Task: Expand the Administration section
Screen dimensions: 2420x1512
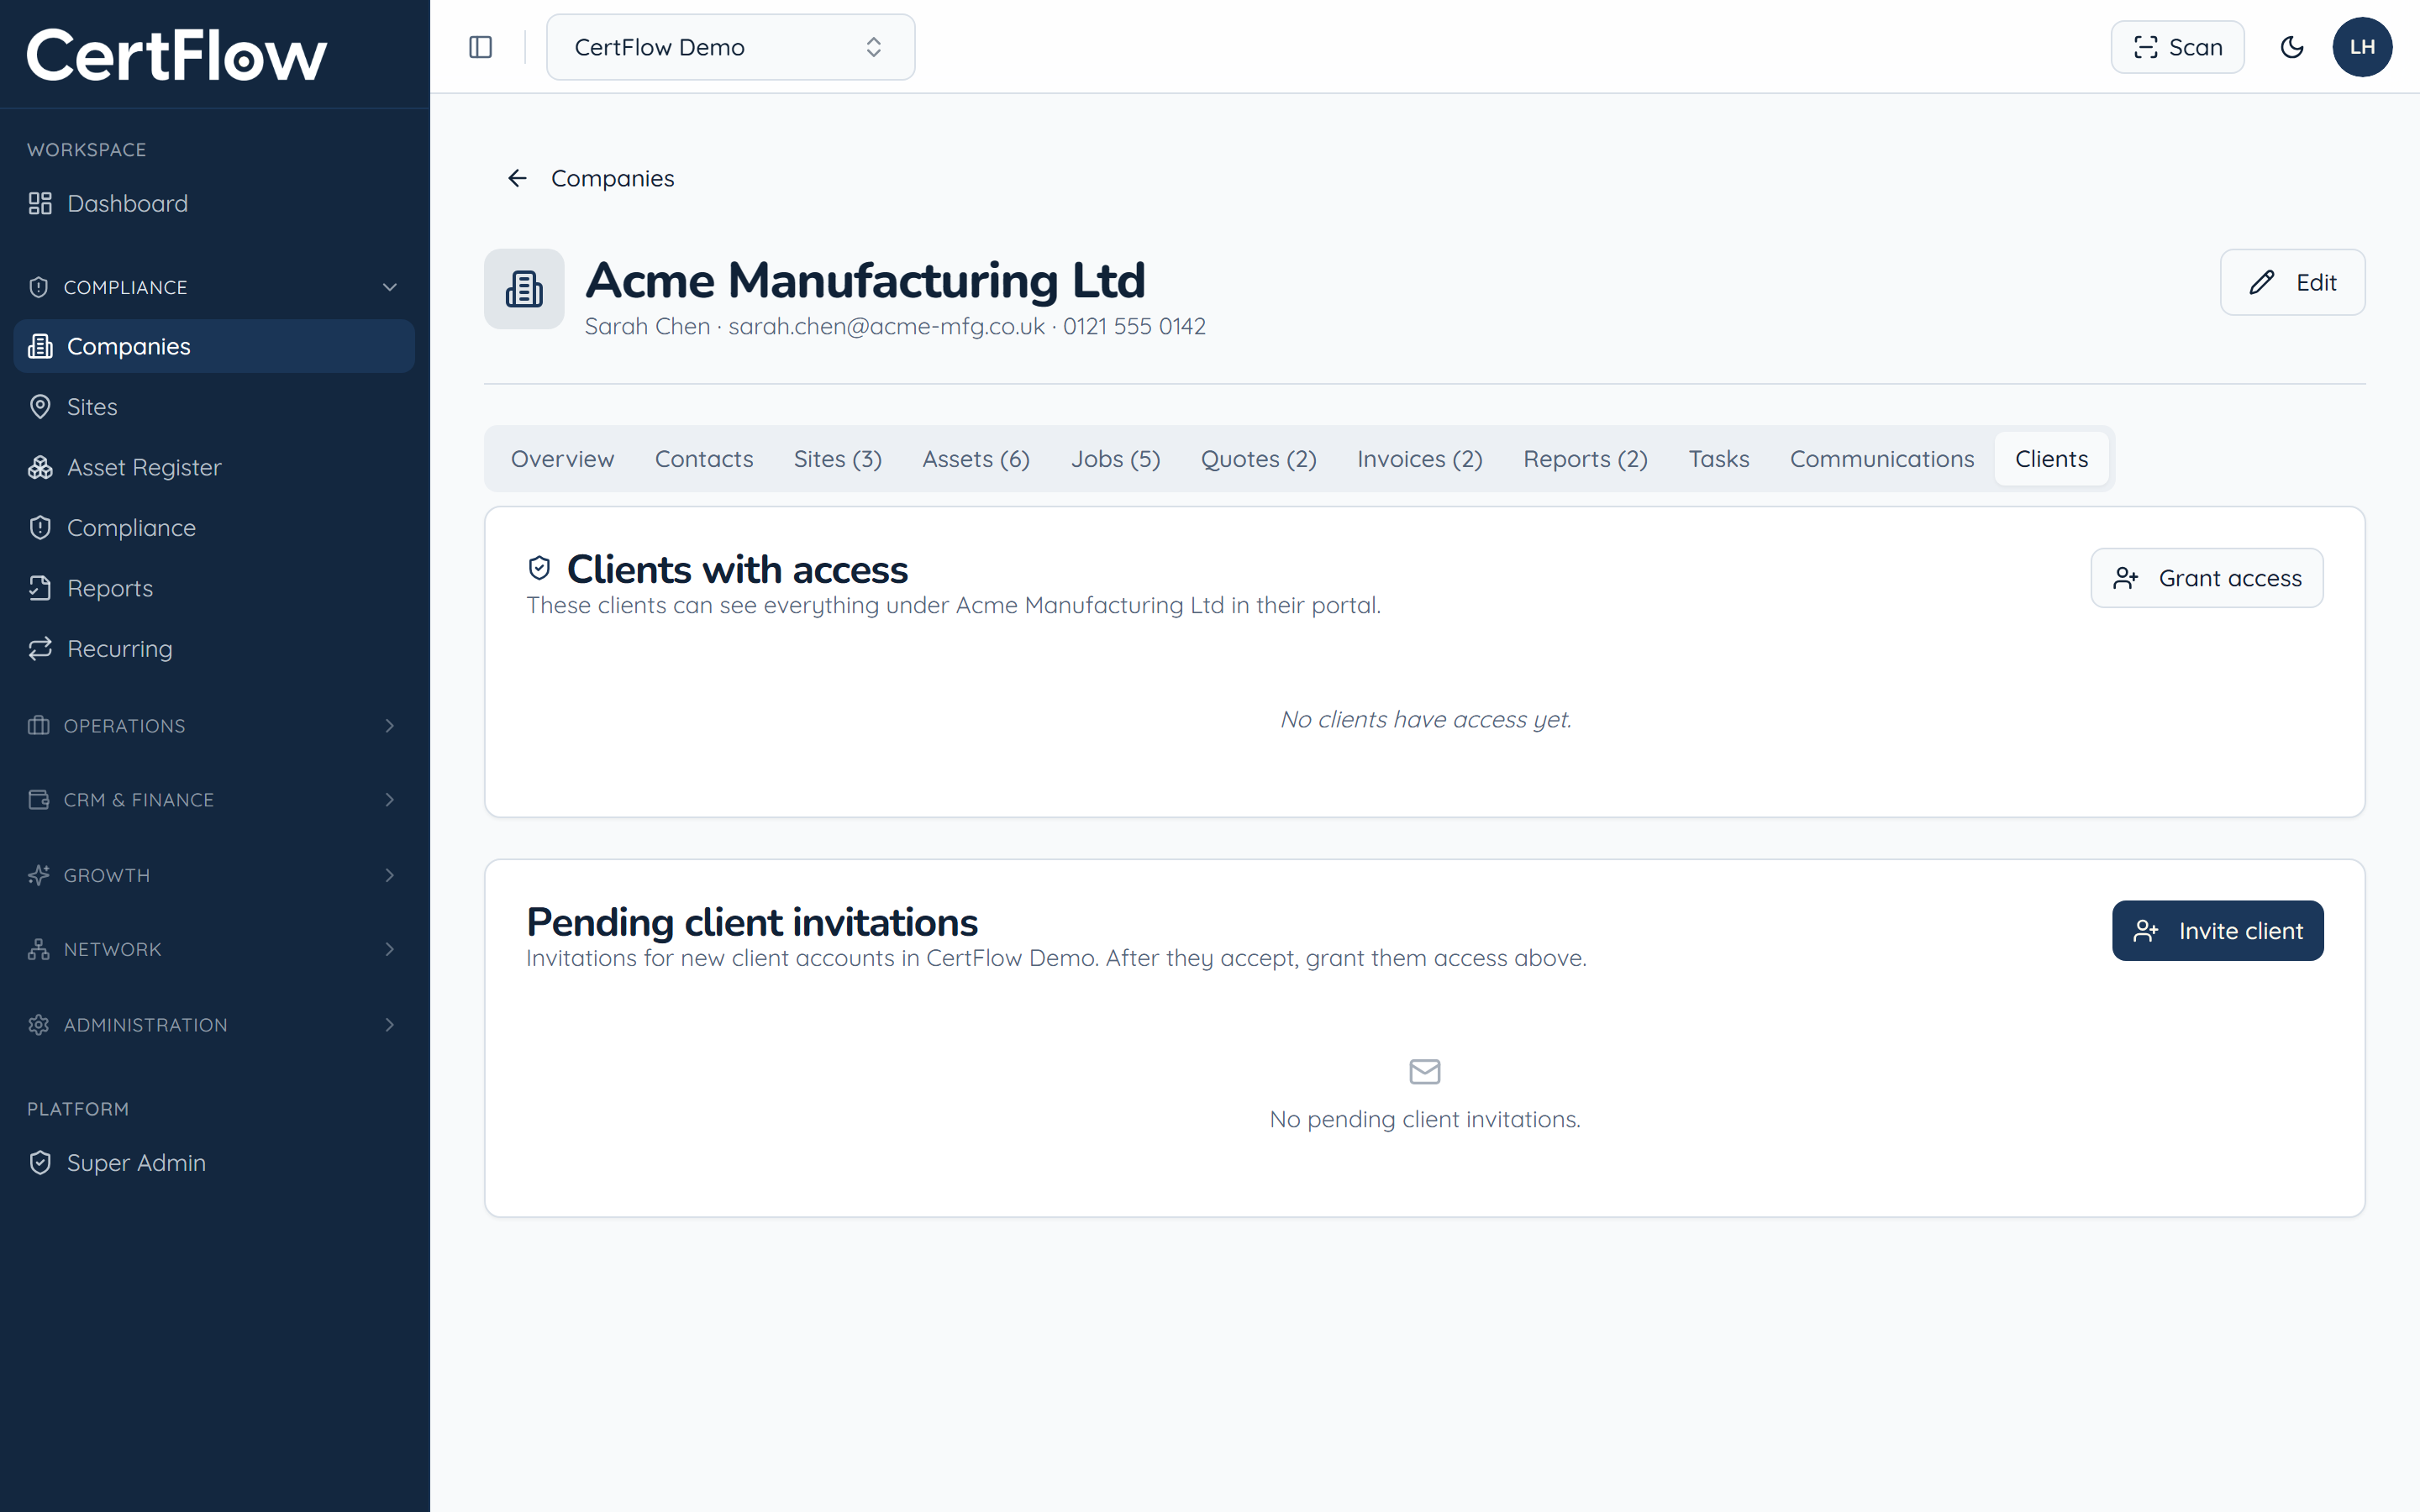Action: pos(214,1025)
